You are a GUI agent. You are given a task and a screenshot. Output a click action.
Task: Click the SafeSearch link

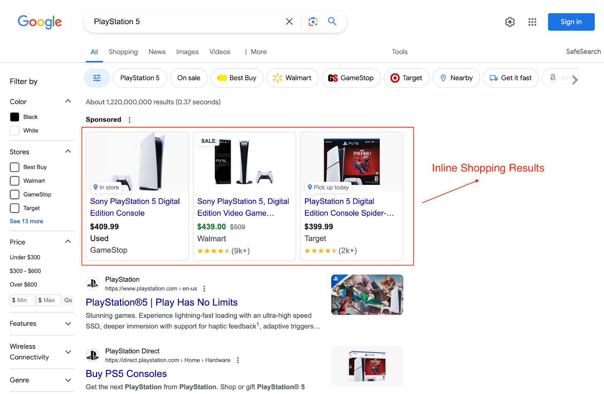583,52
